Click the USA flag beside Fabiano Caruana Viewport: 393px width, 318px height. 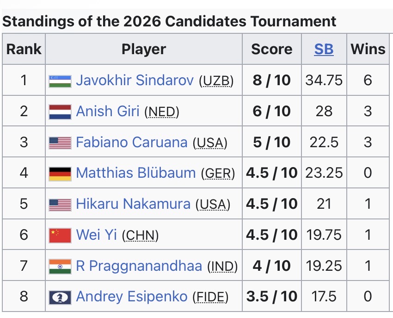60,142
